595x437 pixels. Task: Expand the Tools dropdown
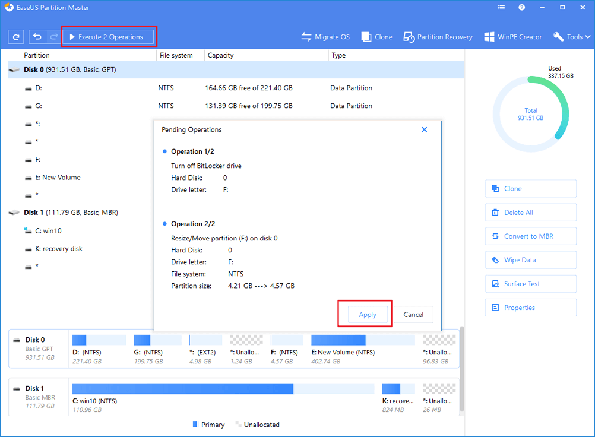pyautogui.click(x=572, y=37)
